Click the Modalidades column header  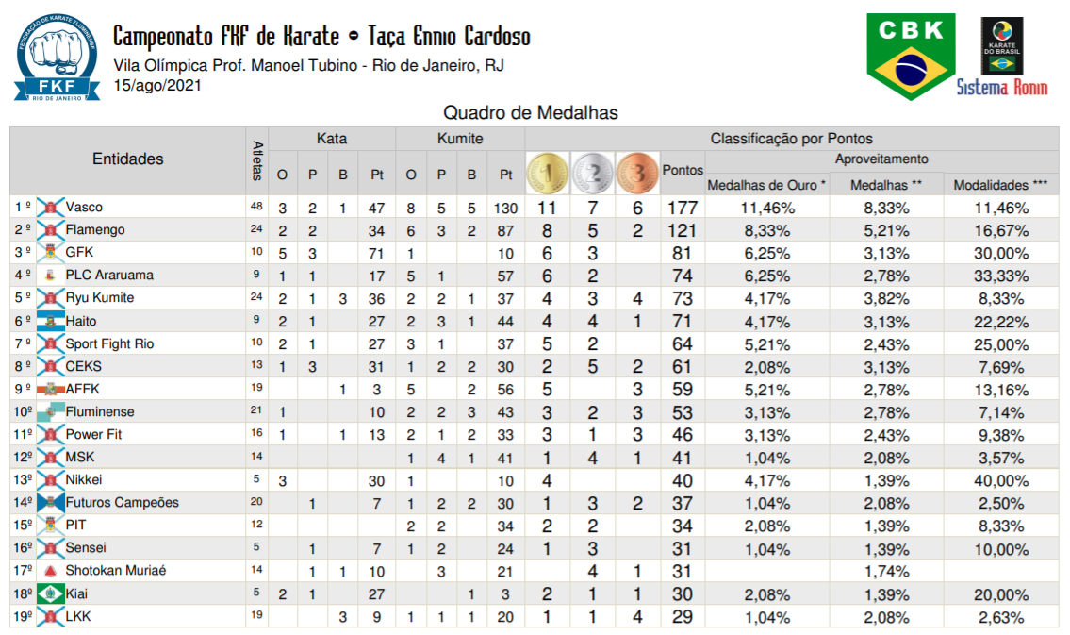[1000, 185]
